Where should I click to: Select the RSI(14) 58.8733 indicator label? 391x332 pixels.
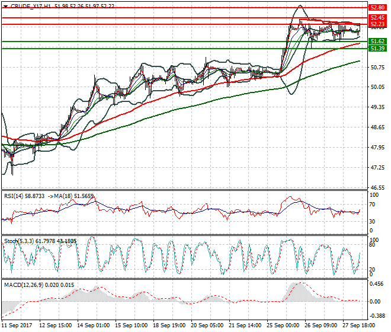pyautogui.click(x=24, y=196)
